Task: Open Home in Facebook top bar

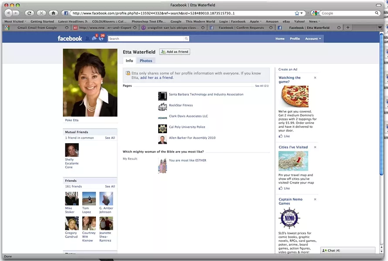Action: pyautogui.click(x=280, y=39)
